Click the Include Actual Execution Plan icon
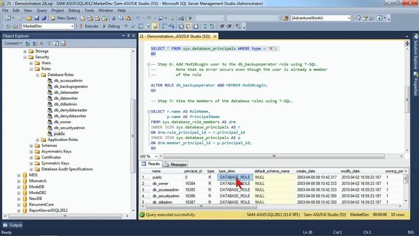Screen dimensions: 419x236 (x=164, y=26)
